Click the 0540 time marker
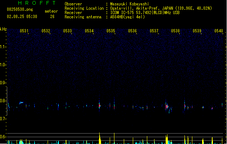The height and width of the screenshot is (144, 227). coord(219,31)
